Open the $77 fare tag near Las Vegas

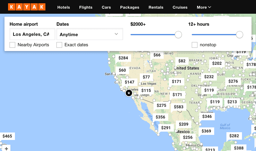(x=146, y=77)
